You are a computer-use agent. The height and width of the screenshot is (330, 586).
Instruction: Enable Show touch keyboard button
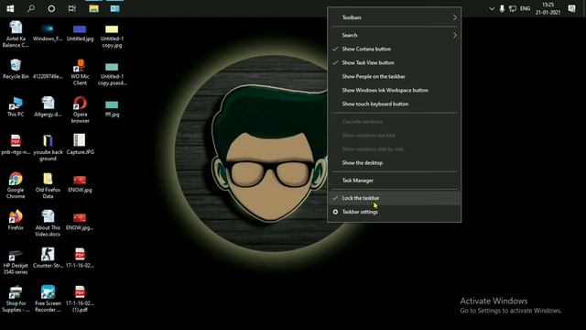[395, 104]
